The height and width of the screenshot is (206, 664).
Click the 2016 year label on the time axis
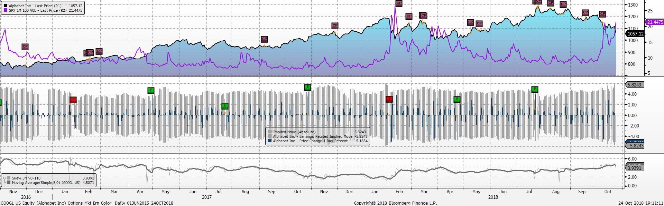26,197
